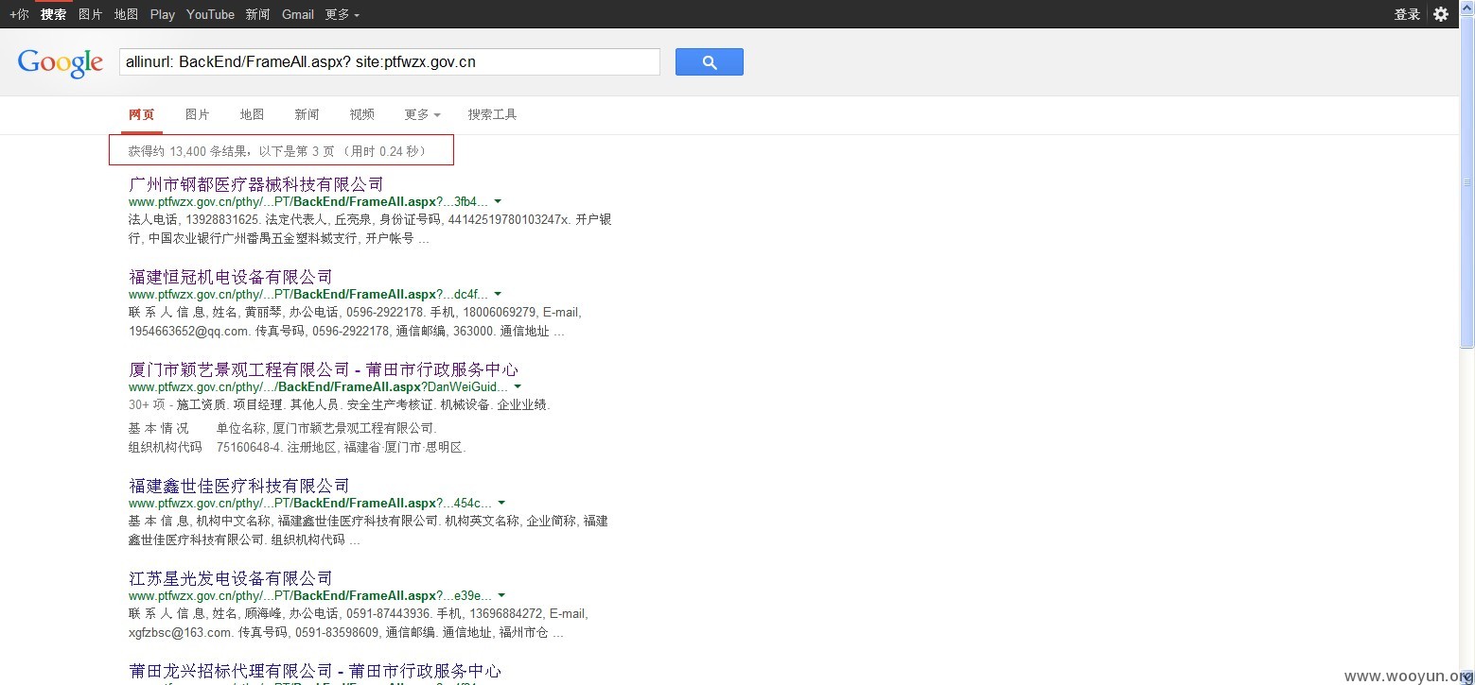
Task: Open result 江苏星光发电设备有限公司
Action: 231,578
